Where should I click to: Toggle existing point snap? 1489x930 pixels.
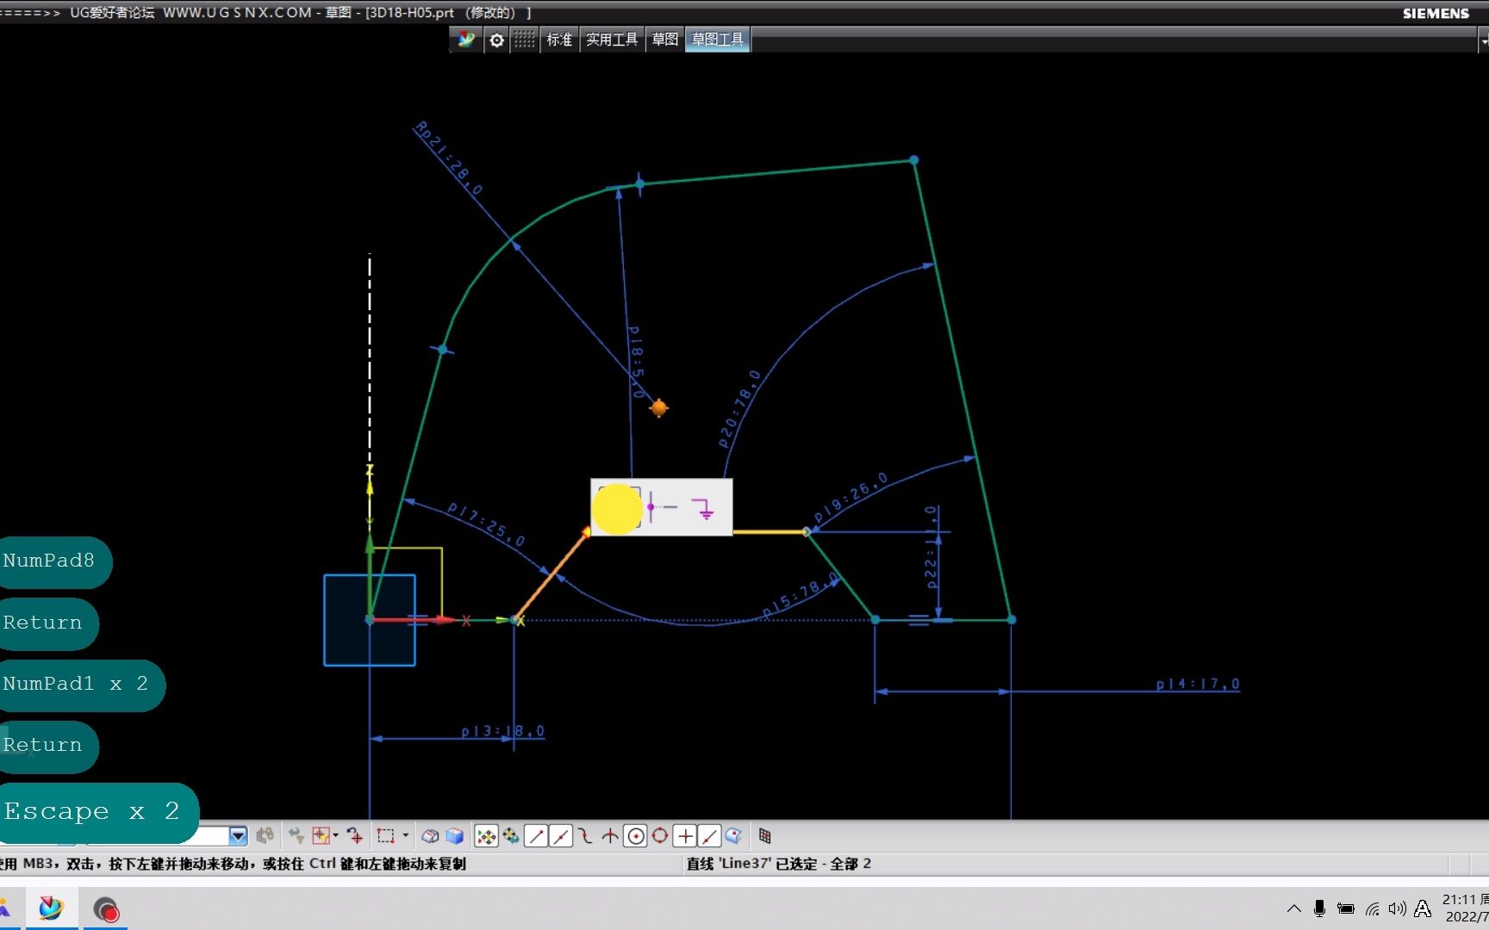(685, 836)
